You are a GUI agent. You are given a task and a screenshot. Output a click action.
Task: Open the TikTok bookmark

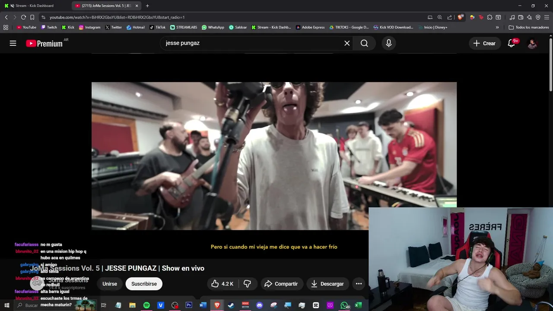[x=157, y=27]
